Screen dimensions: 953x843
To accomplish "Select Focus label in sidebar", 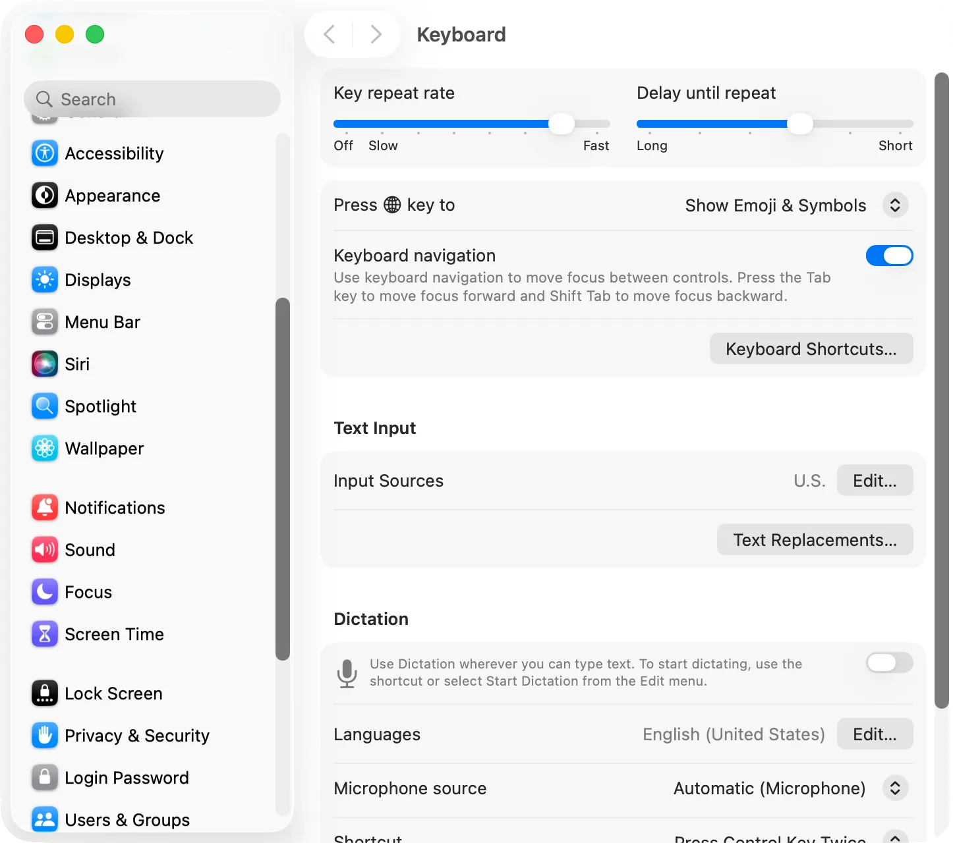I will [x=88, y=592].
